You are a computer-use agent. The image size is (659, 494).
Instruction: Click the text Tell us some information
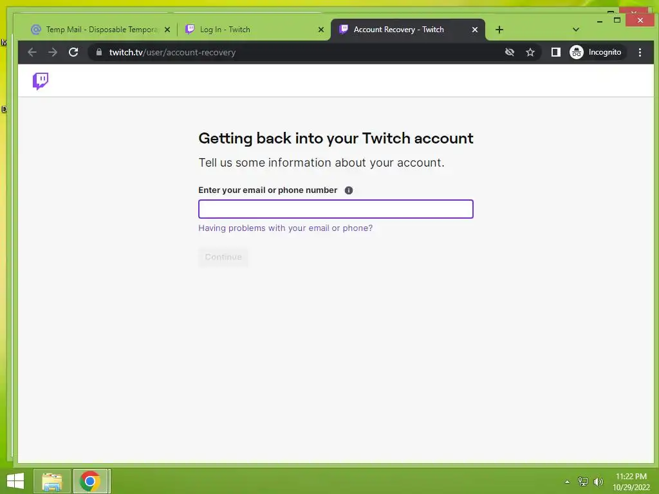pyautogui.click(x=322, y=163)
